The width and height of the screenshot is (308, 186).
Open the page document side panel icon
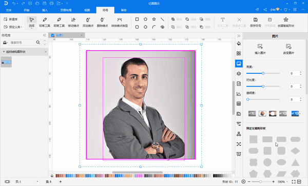pyautogui.click(x=239, y=84)
